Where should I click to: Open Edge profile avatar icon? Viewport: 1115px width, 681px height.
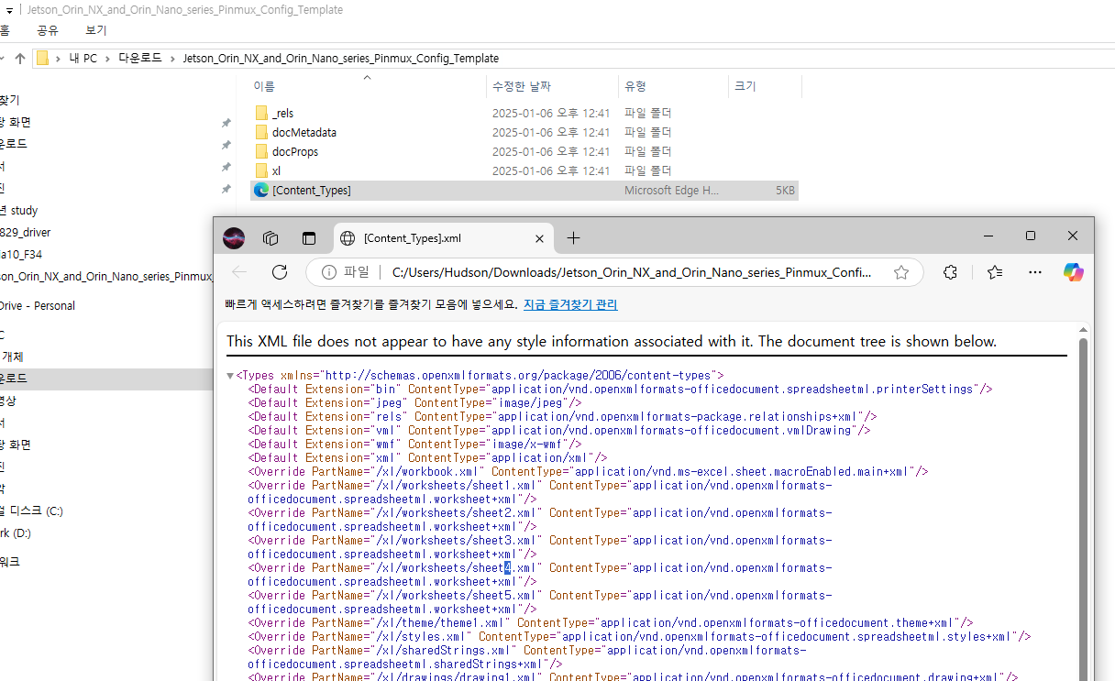(x=234, y=238)
